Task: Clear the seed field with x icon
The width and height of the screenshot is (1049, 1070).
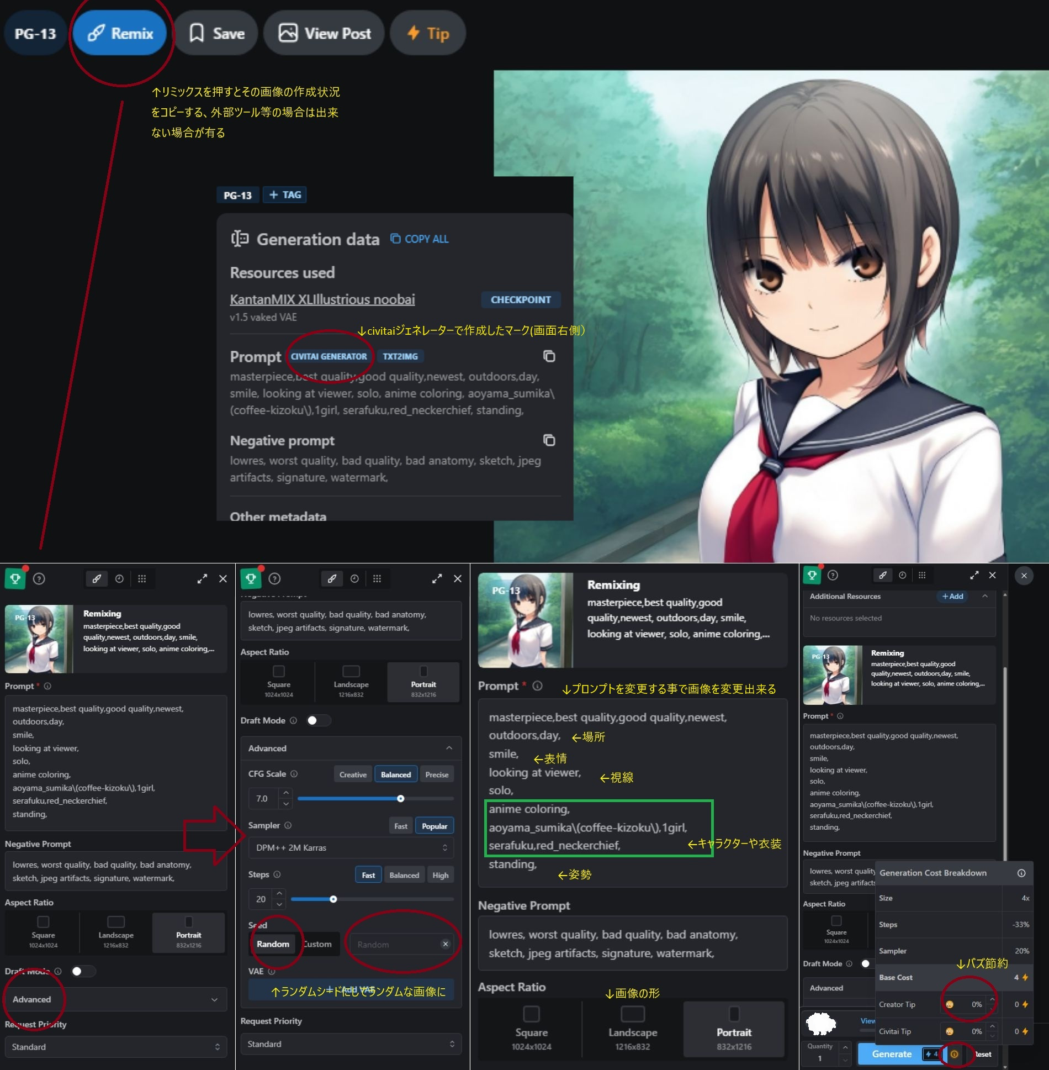Action: pyautogui.click(x=445, y=944)
